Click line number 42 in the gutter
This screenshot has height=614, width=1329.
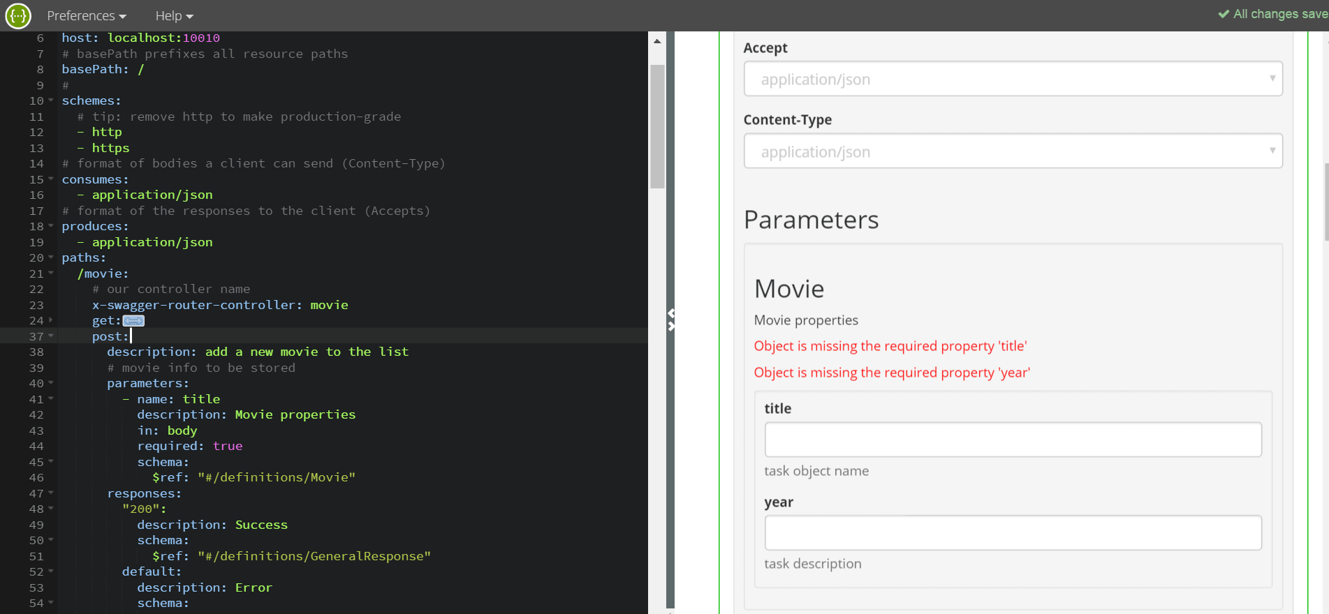pyautogui.click(x=36, y=414)
